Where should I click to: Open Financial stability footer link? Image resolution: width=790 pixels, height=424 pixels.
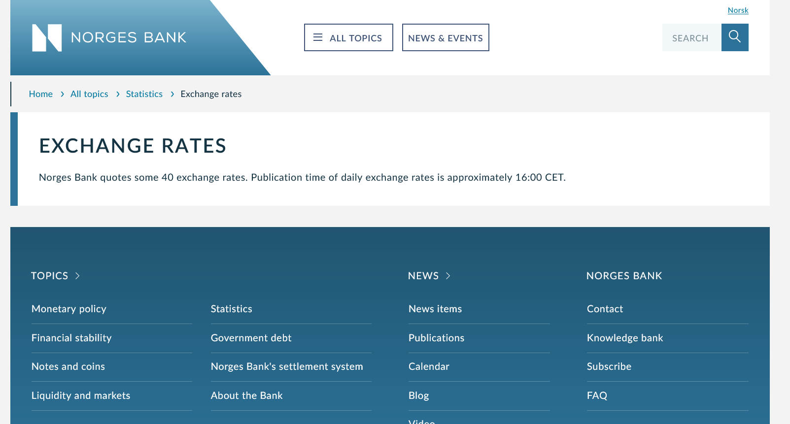click(71, 338)
